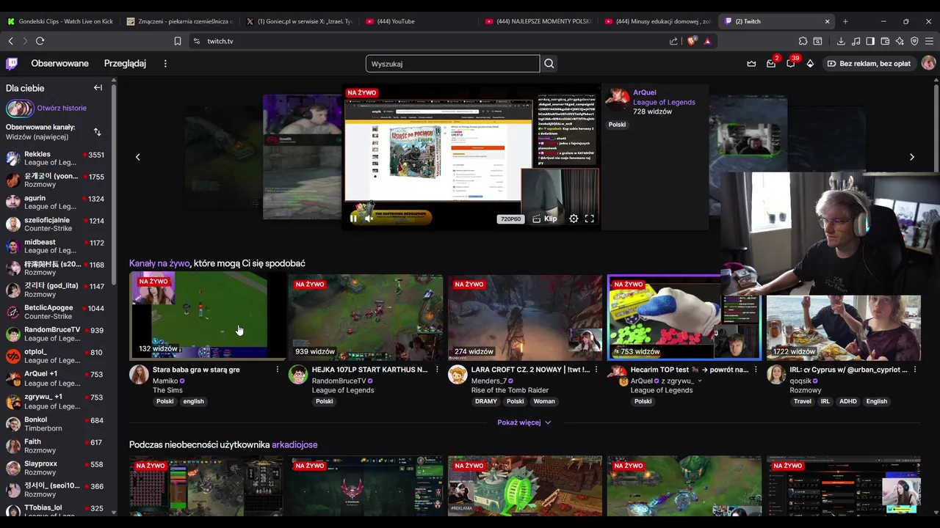
Task: Open the browser extensions puzzle icon
Action: pyautogui.click(x=803, y=41)
